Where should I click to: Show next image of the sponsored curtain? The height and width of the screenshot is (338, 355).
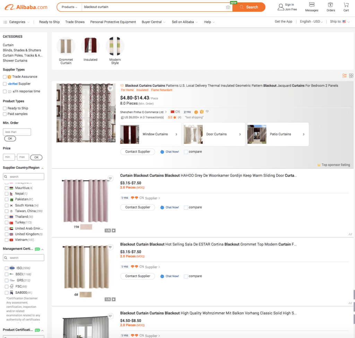112,113
